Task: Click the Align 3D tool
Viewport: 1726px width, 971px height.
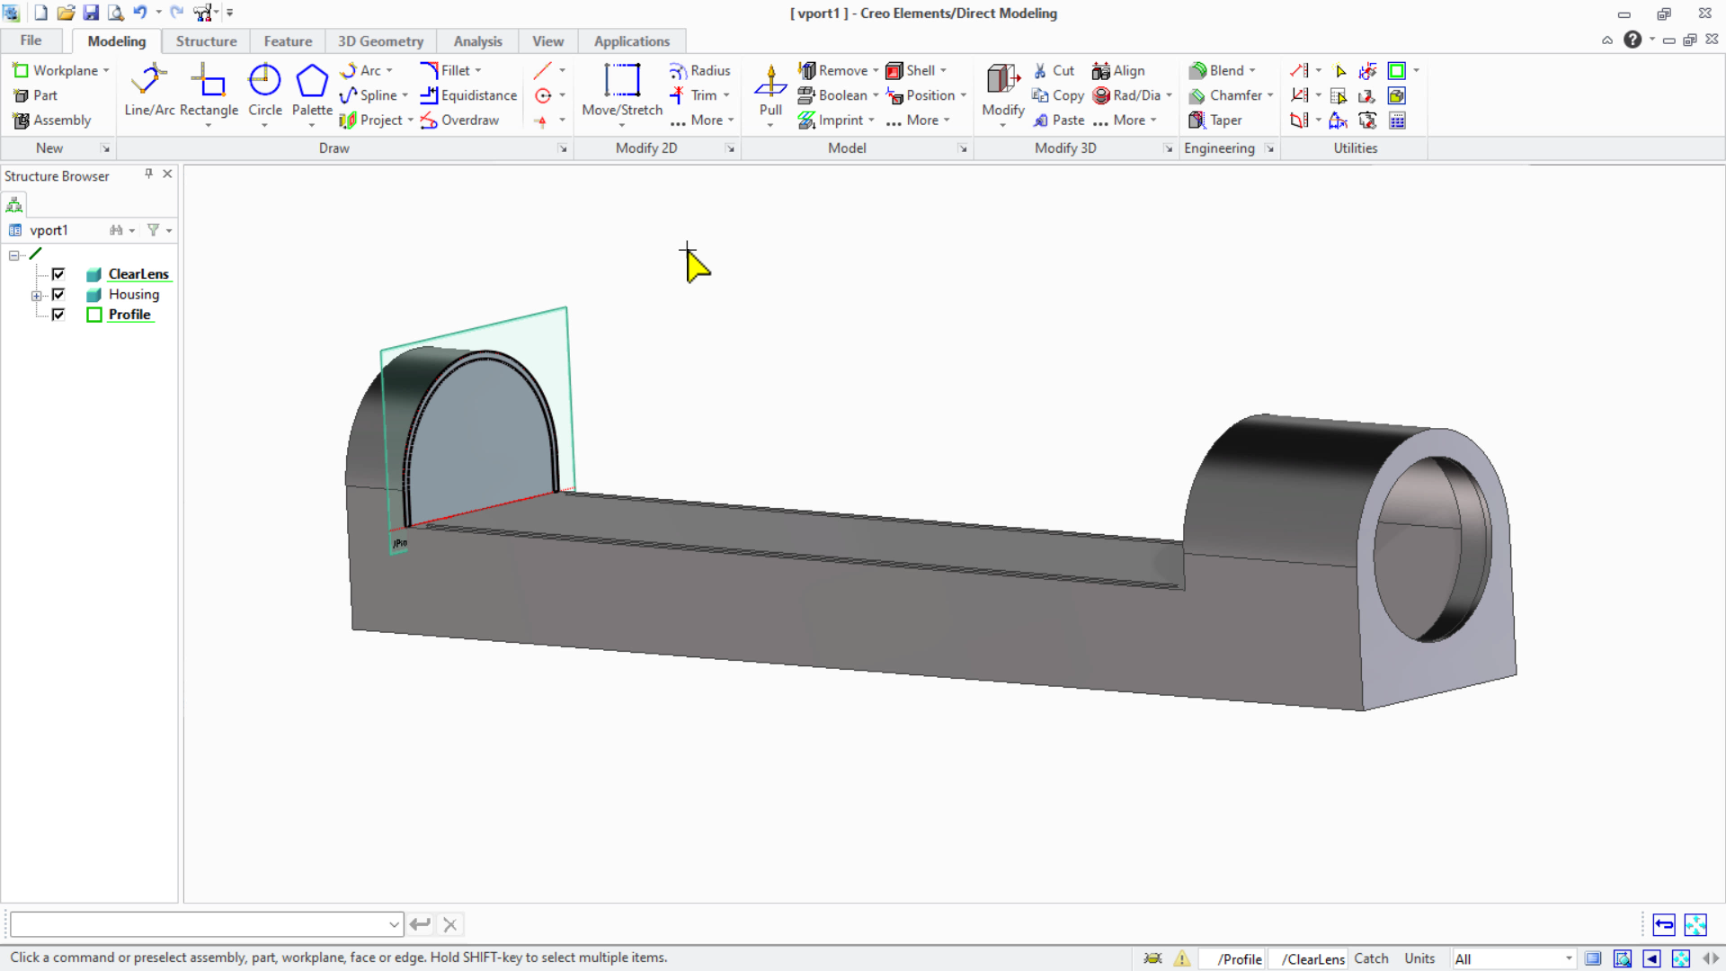Action: (x=1118, y=70)
